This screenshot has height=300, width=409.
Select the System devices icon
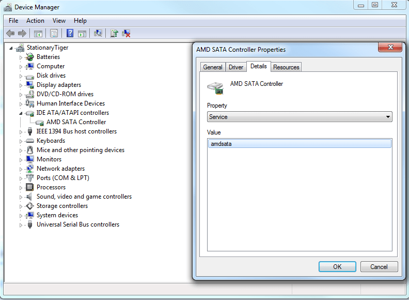30,215
